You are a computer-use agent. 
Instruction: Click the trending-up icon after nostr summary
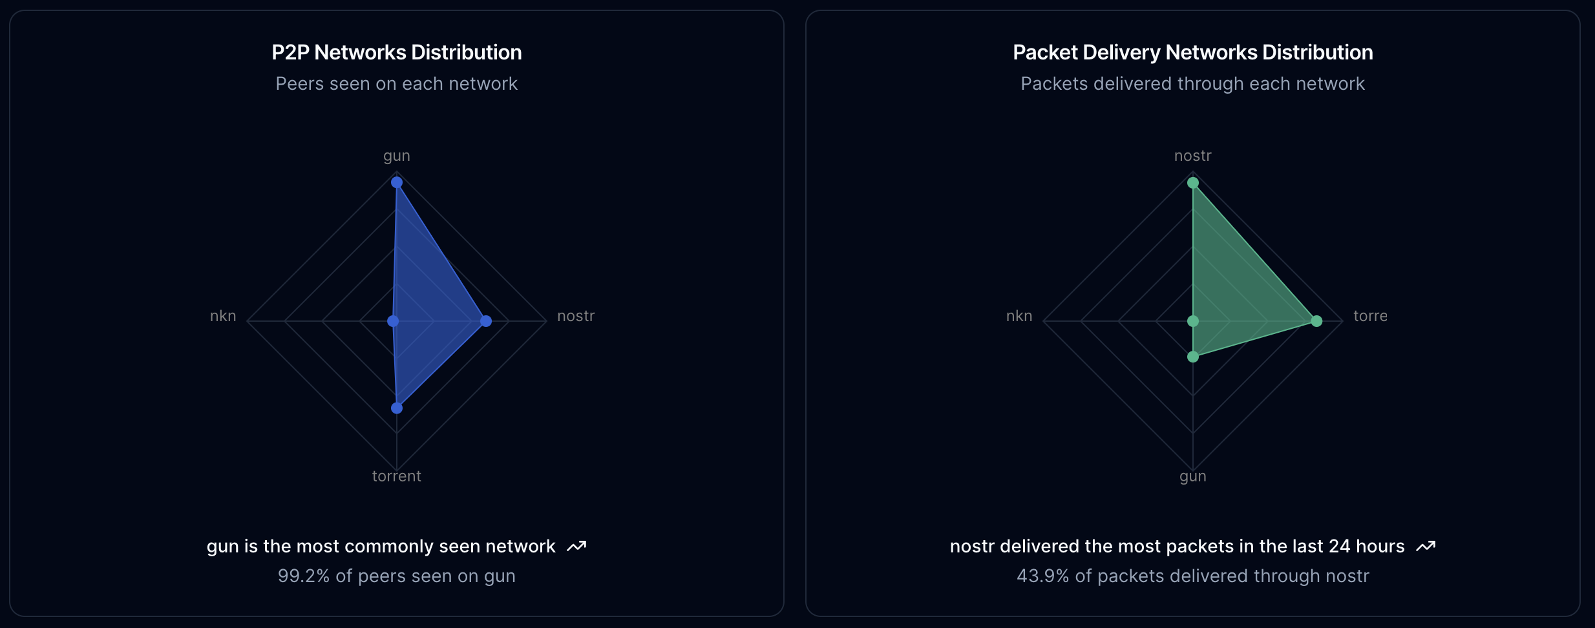pyautogui.click(x=1426, y=547)
